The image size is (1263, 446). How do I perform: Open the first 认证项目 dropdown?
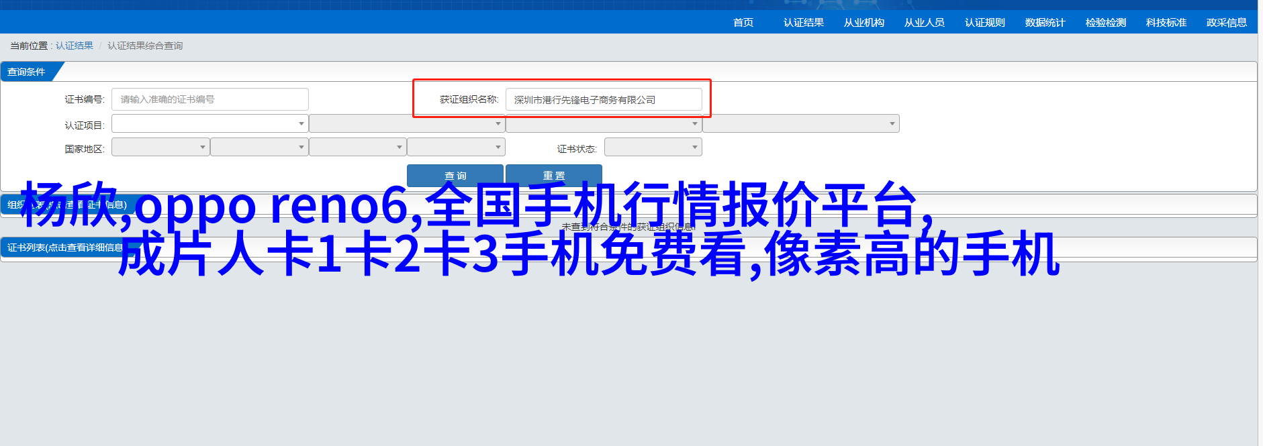coord(210,123)
